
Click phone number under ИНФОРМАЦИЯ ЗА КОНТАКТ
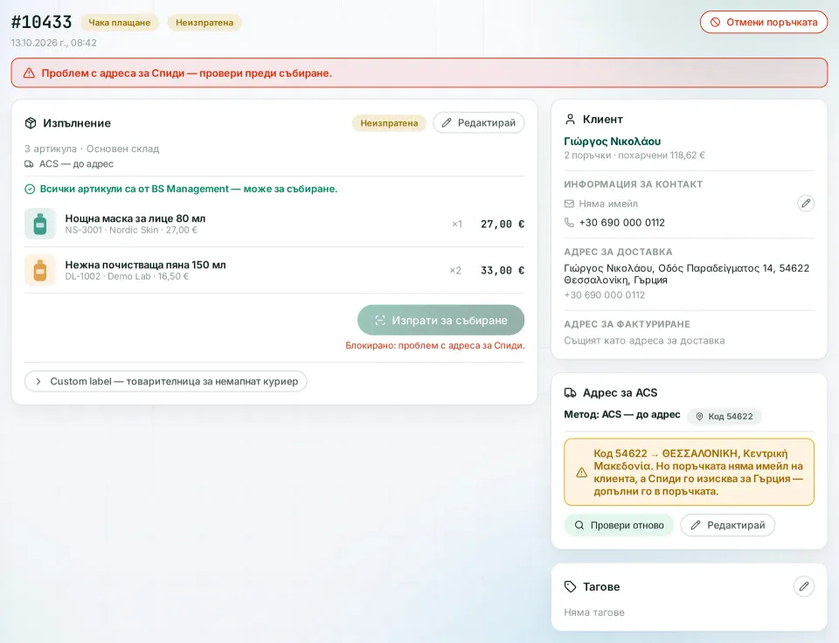621,223
